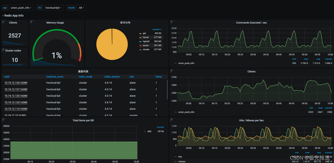Open node link 10.74.12.125:16380

[x=16, y=96]
